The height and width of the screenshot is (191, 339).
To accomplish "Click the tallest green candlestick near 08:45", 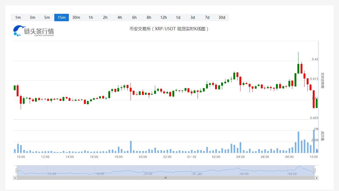I will [x=298, y=68].
